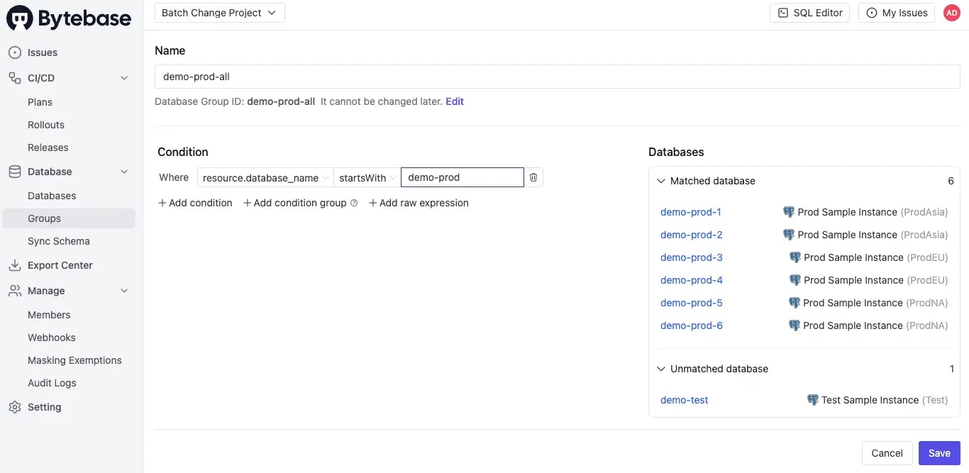The image size is (969, 473).
Task: Click the PostgreSQL icon next to demo-prod-3
Action: click(795, 257)
